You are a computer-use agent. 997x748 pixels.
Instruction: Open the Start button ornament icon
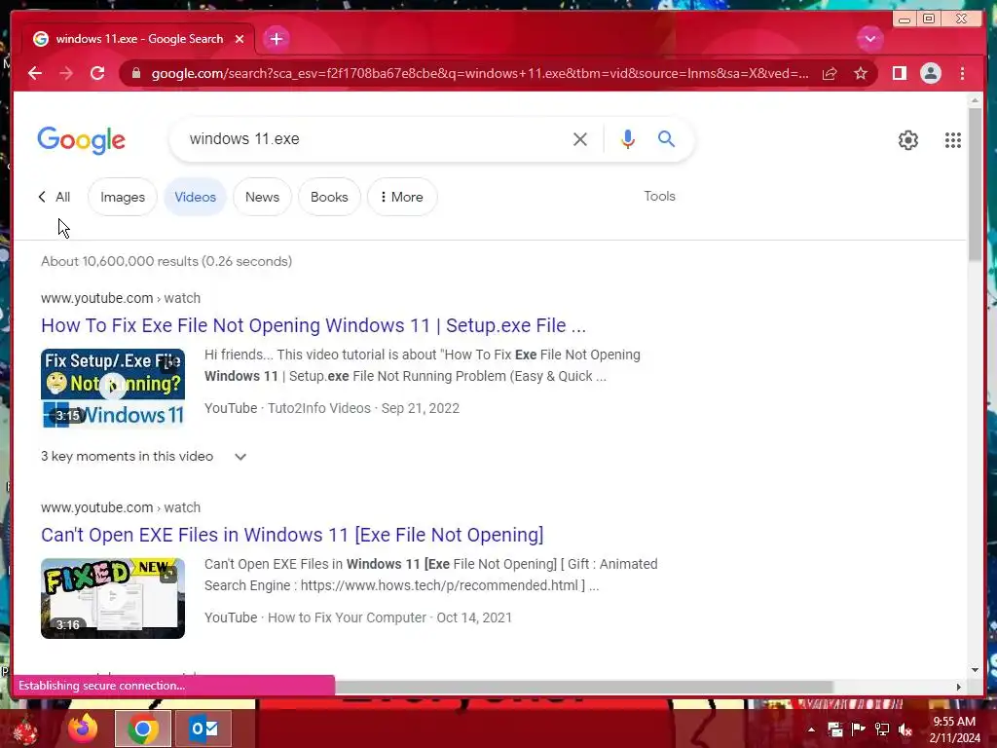[26, 730]
